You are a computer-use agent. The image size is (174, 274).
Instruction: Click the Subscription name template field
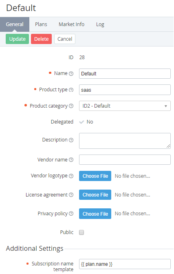click(125, 264)
